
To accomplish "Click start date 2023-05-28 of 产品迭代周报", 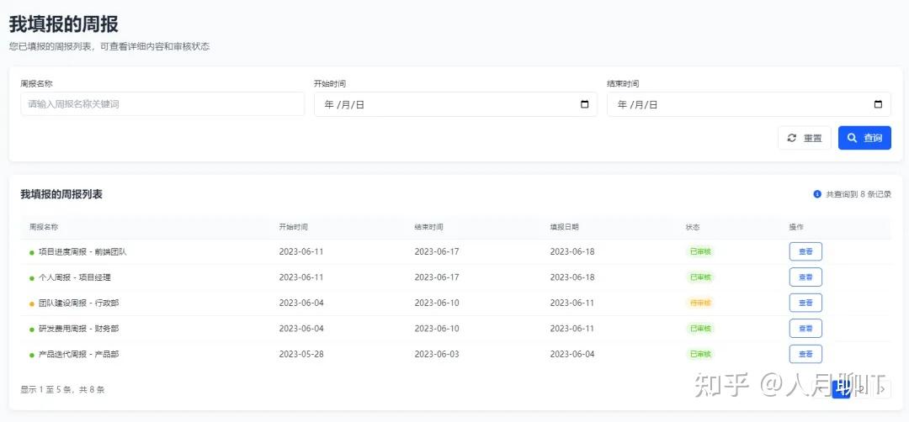I will [x=300, y=354].
